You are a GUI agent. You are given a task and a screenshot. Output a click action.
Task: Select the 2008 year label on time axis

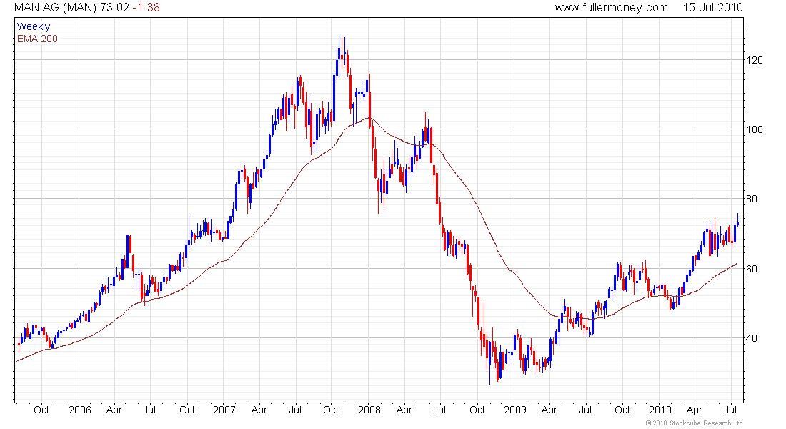pos(369,410)
